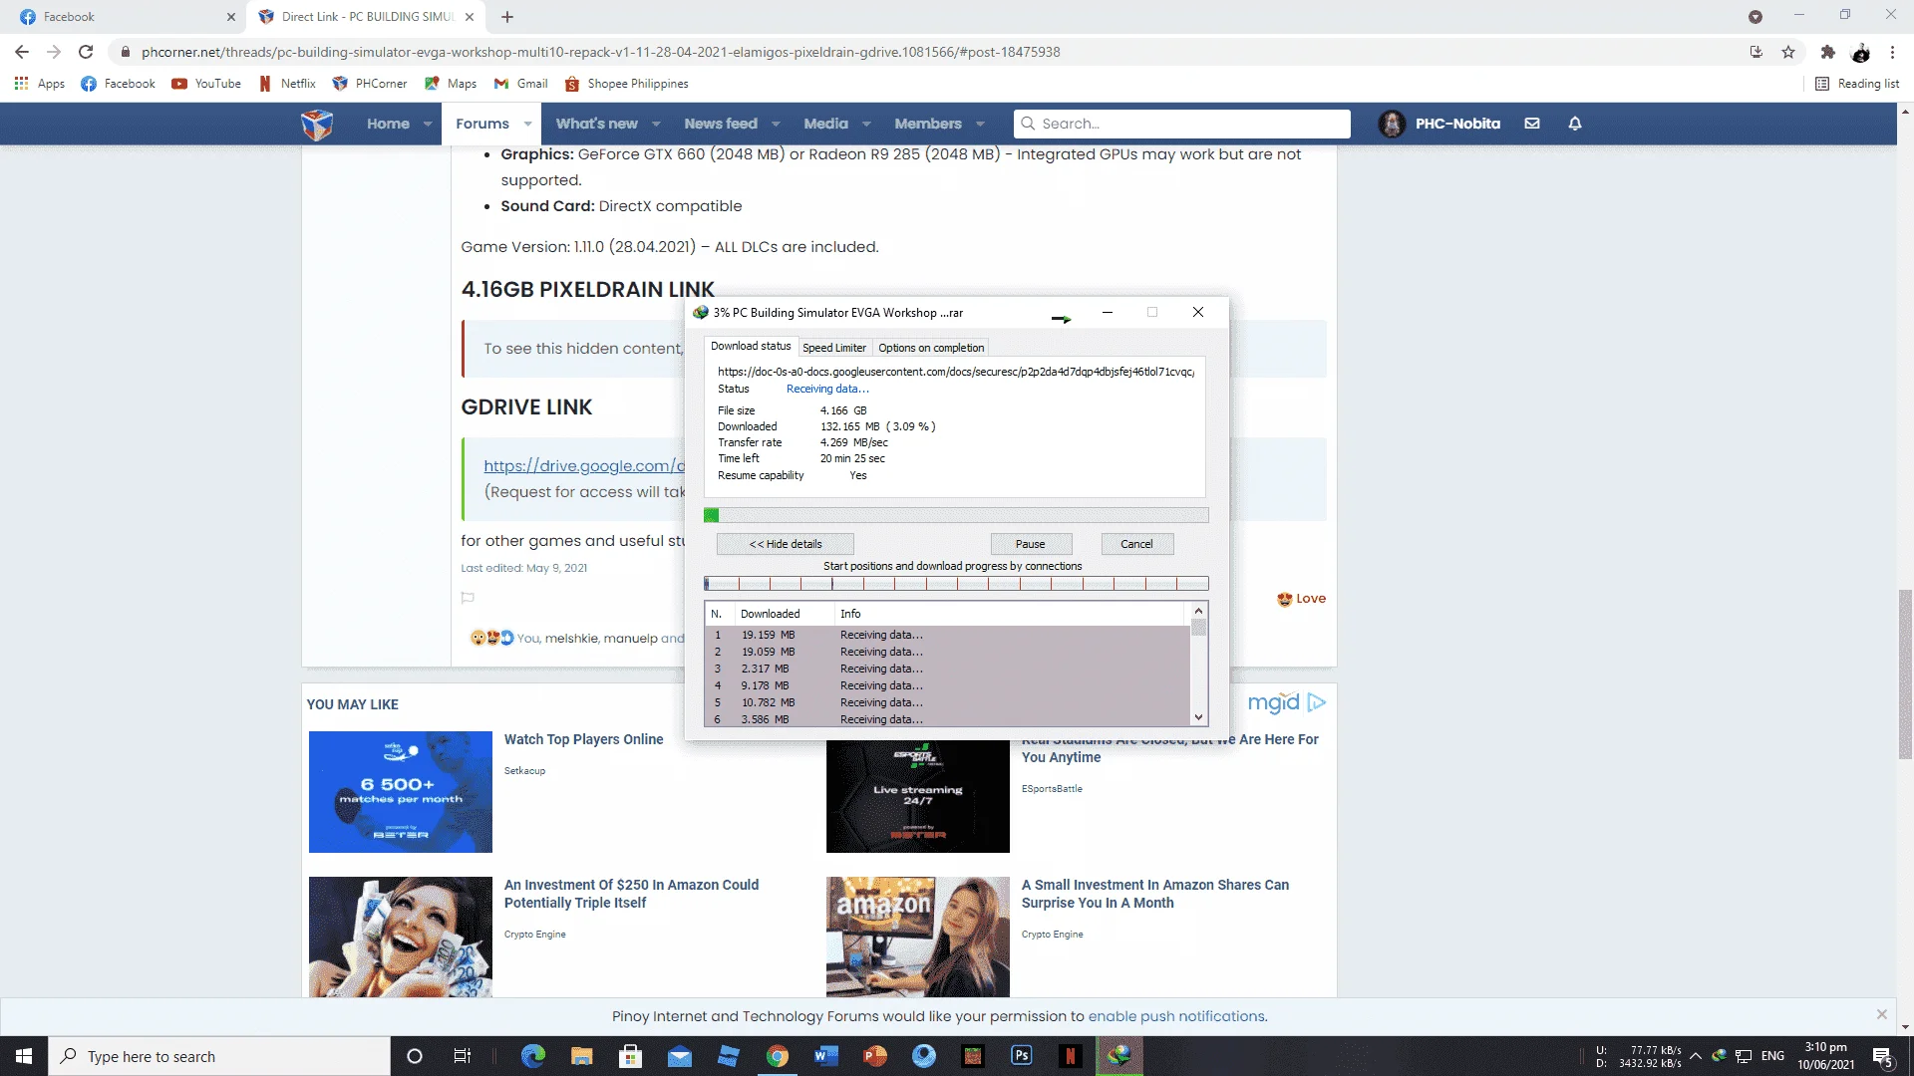This screenshot has width=1914, height=1076.
Task: Open PowerPoint from the taskbar
Action: click(x=875, y=1056)
